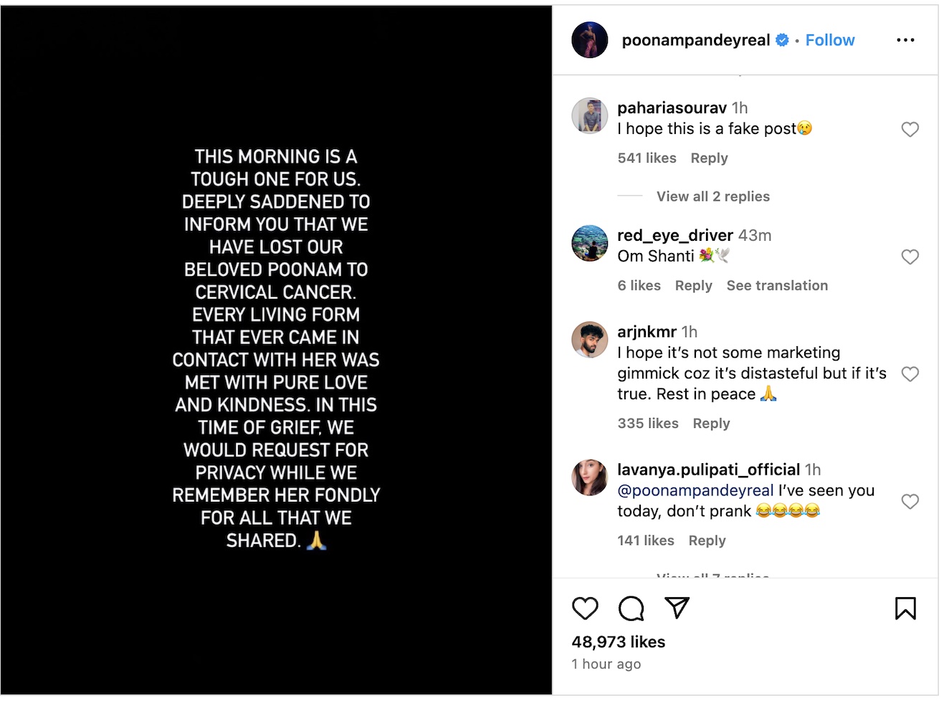This screenshot has width=949, height=704.
Task: Open poonampandeyreal profile picture
Action: tap(589, 40)
